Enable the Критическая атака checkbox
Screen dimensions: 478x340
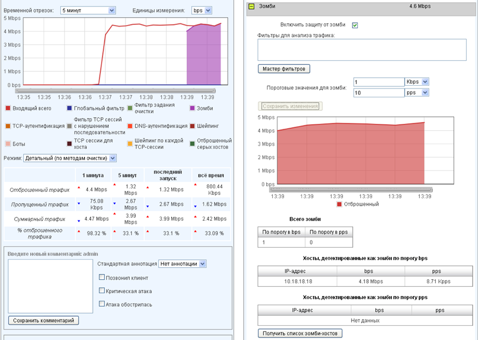[x=102, y=291]
